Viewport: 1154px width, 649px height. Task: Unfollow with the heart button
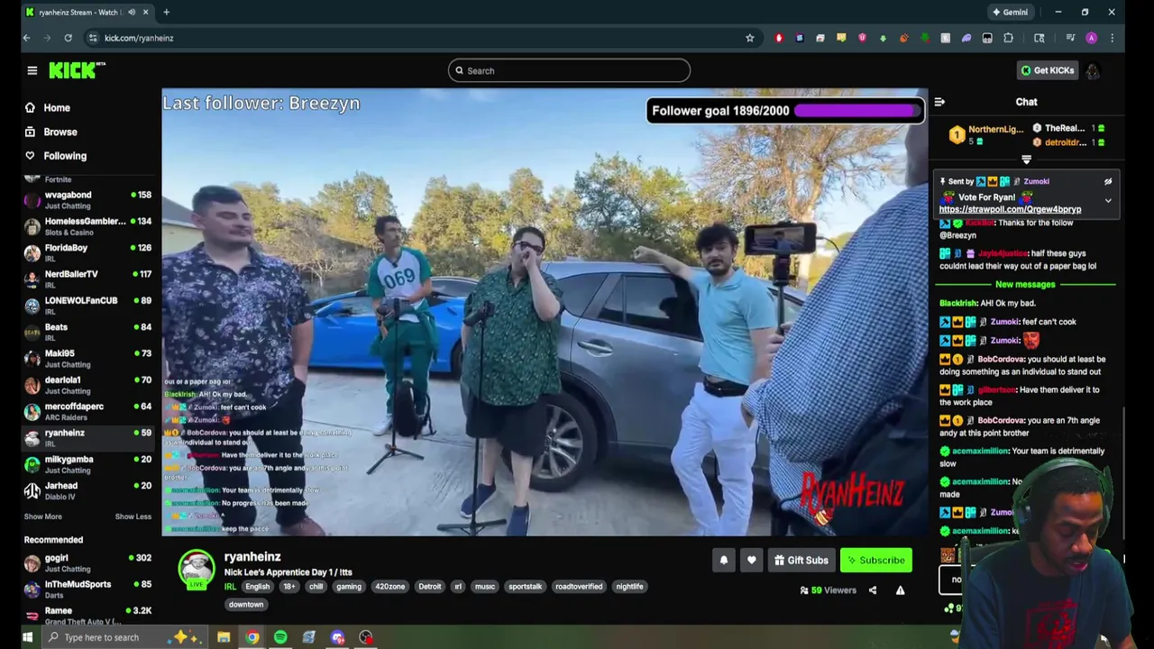pos(751,561)
